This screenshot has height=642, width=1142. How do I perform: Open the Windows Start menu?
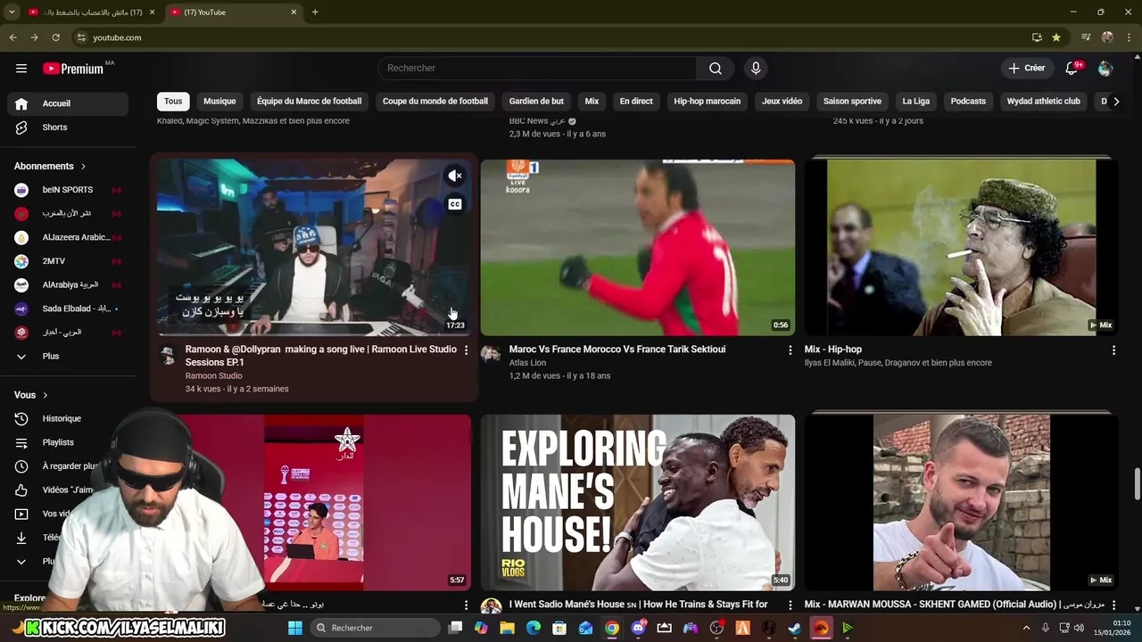point(295,628)
